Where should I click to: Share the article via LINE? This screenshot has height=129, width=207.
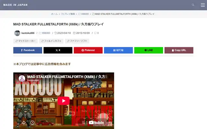click(149, 50)
